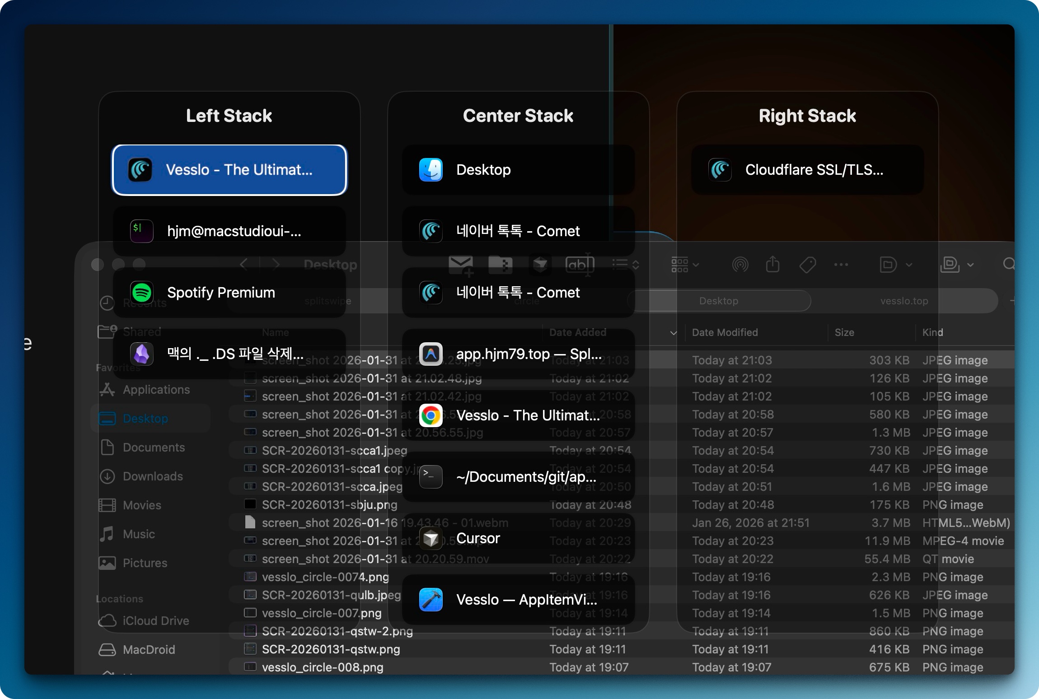Click the Tags toolbar icon

pyautogui.click(x=807, y=265)
